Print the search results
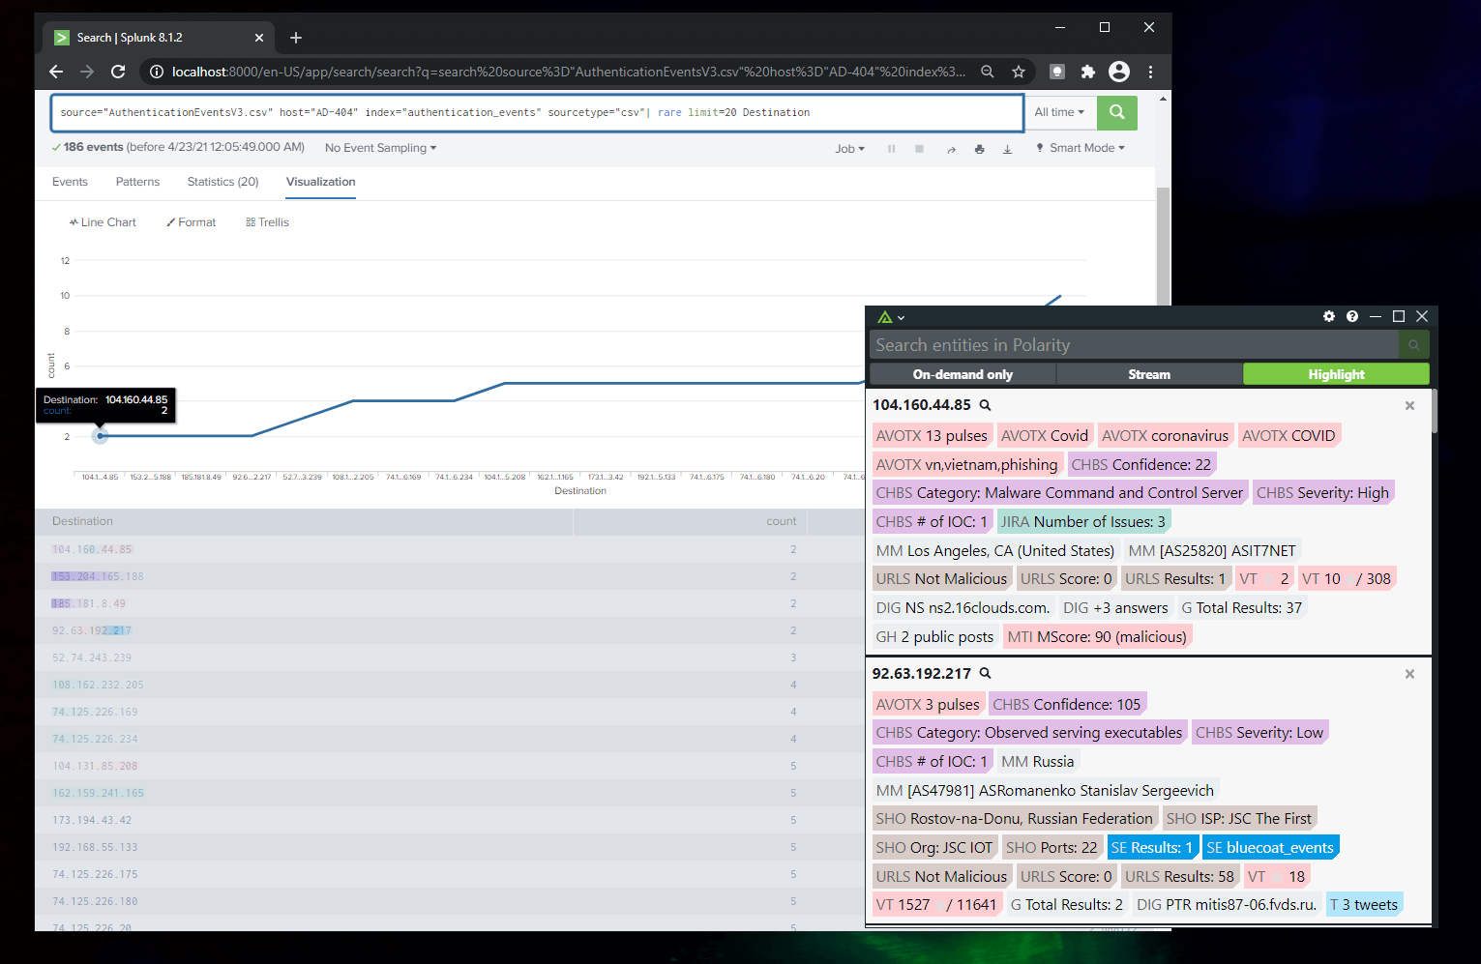 pos(979,149)
